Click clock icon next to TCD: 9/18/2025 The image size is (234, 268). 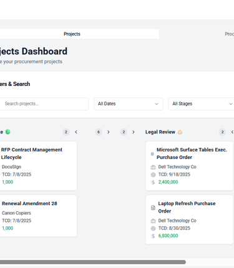pos(153,175)
